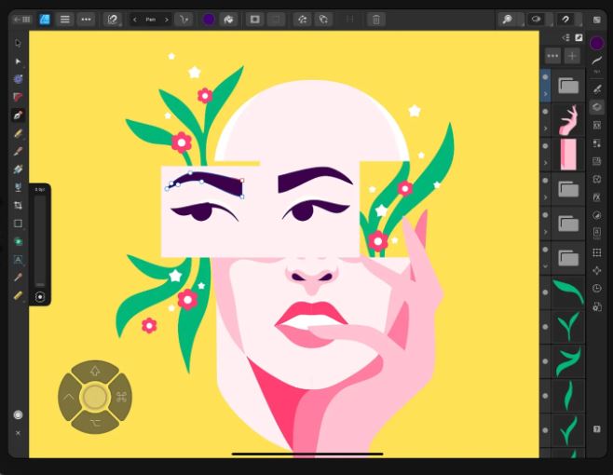Screen dimensions: 613x475
Task: Delete the selected object with trash
Action: [x=376, y=20]
